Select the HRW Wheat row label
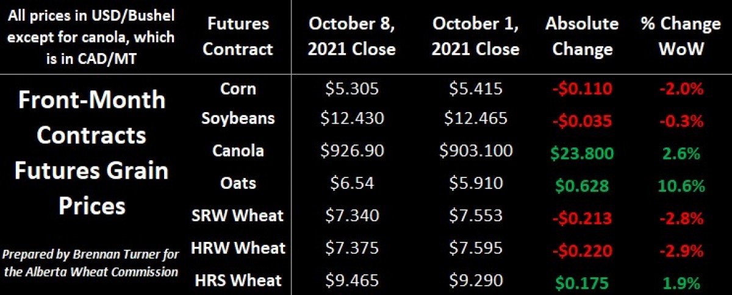Screen dimensions: 732x295 tap(238, 247)
